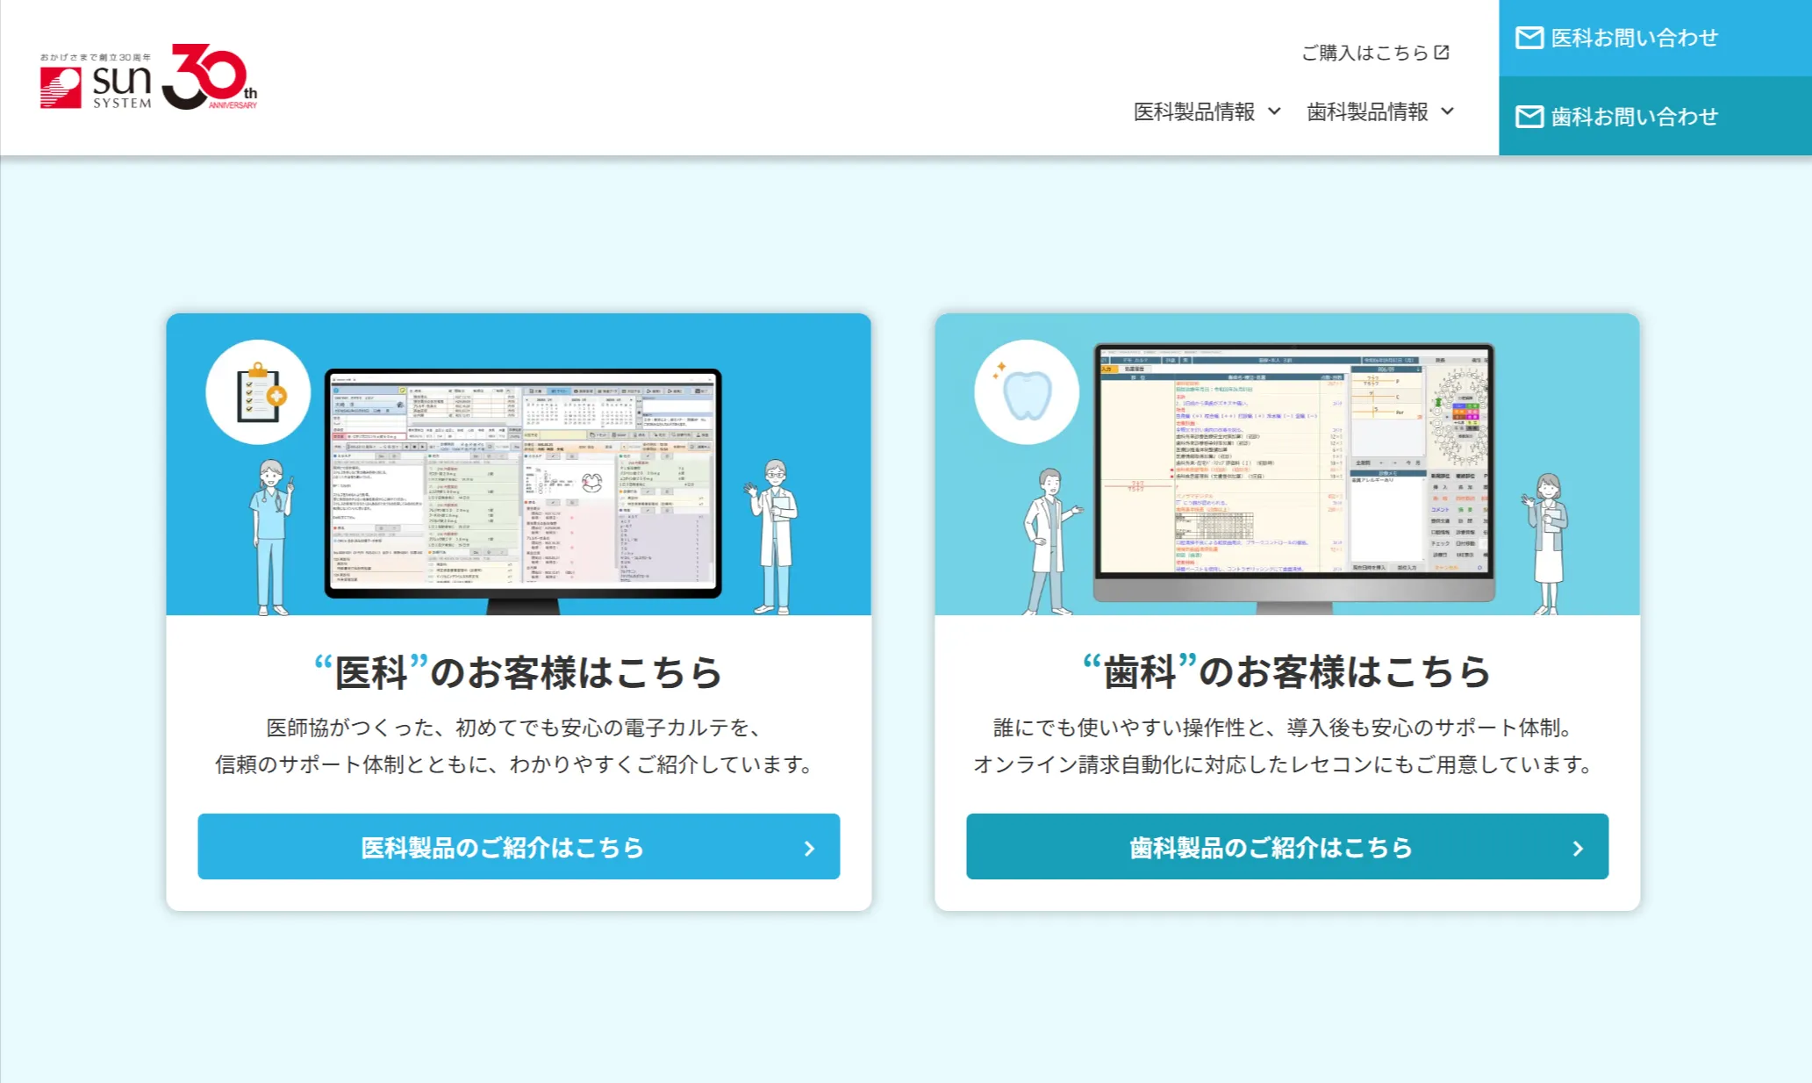Click the arrow on 歯科製品のご紹介はこちら button
Viewport: 1812px width, 1083px height.
click(1578, 849)
